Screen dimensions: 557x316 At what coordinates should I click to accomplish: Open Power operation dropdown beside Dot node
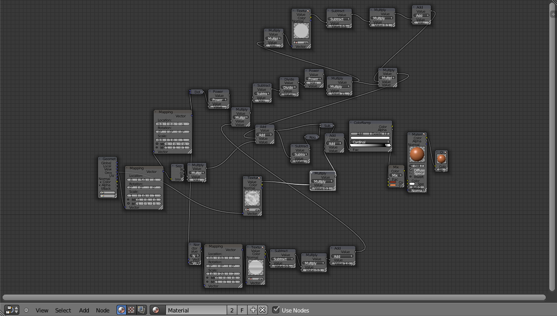(218, 100)
